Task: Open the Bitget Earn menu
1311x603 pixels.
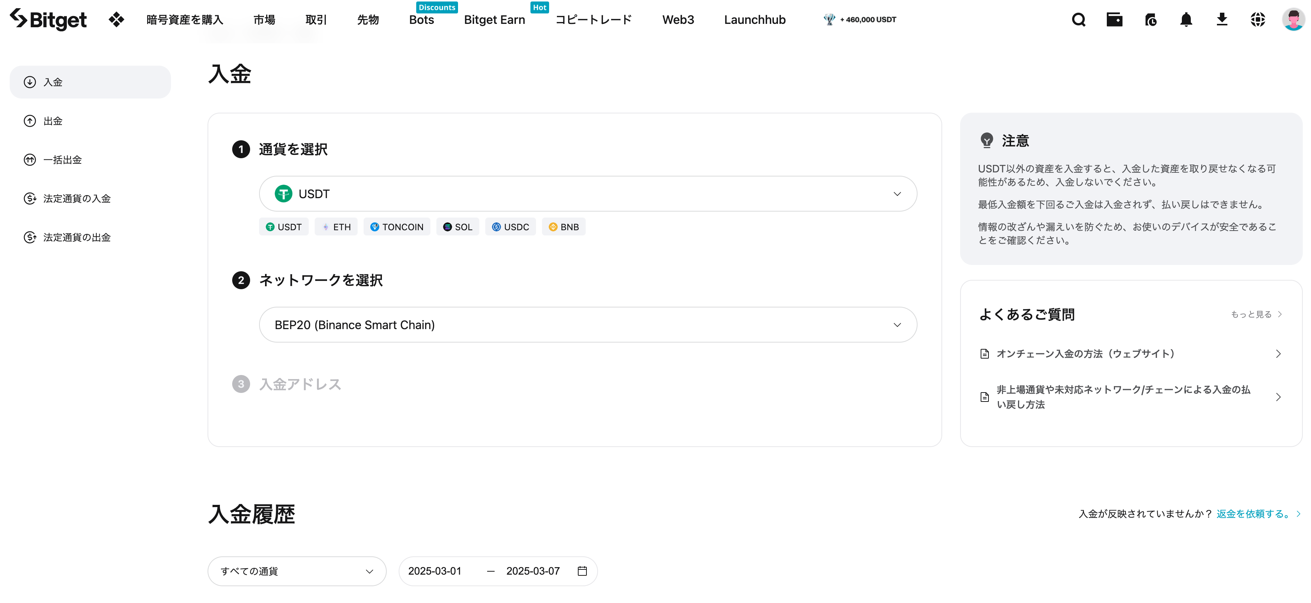Action: pyautogui.click(x=494, y=20)
